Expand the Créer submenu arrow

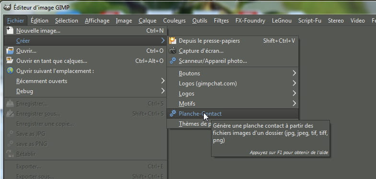pos(163,40)
